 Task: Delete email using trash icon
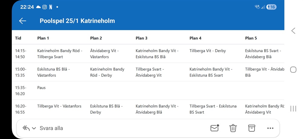pos(233,128)
